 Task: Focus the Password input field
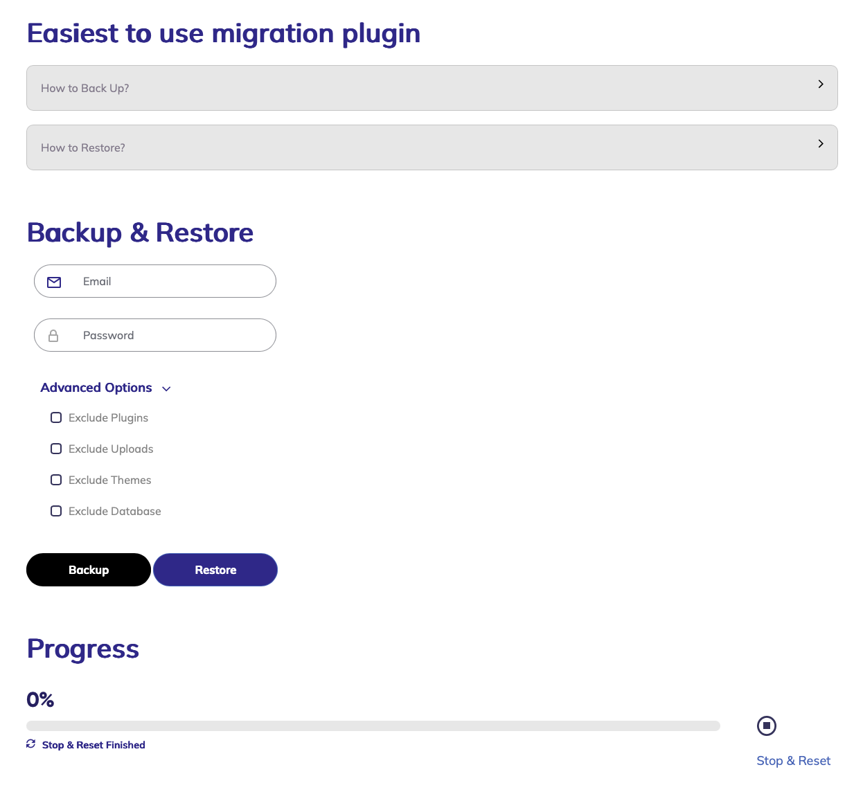pyautogui.click(x=173, y=336)
